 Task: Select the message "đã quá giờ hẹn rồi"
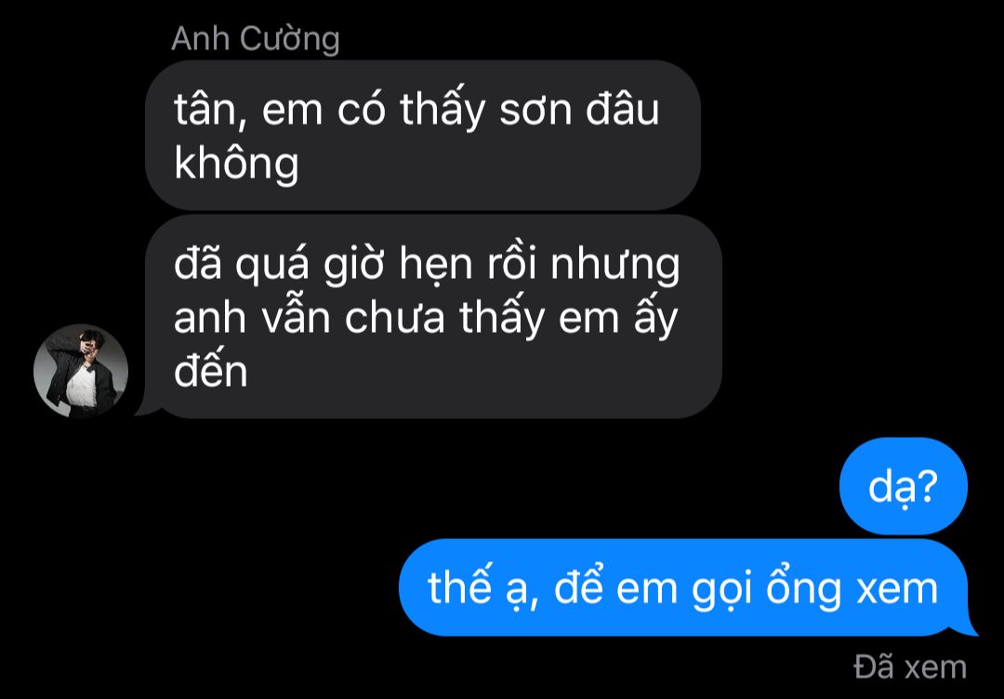(x=433, y=317)
